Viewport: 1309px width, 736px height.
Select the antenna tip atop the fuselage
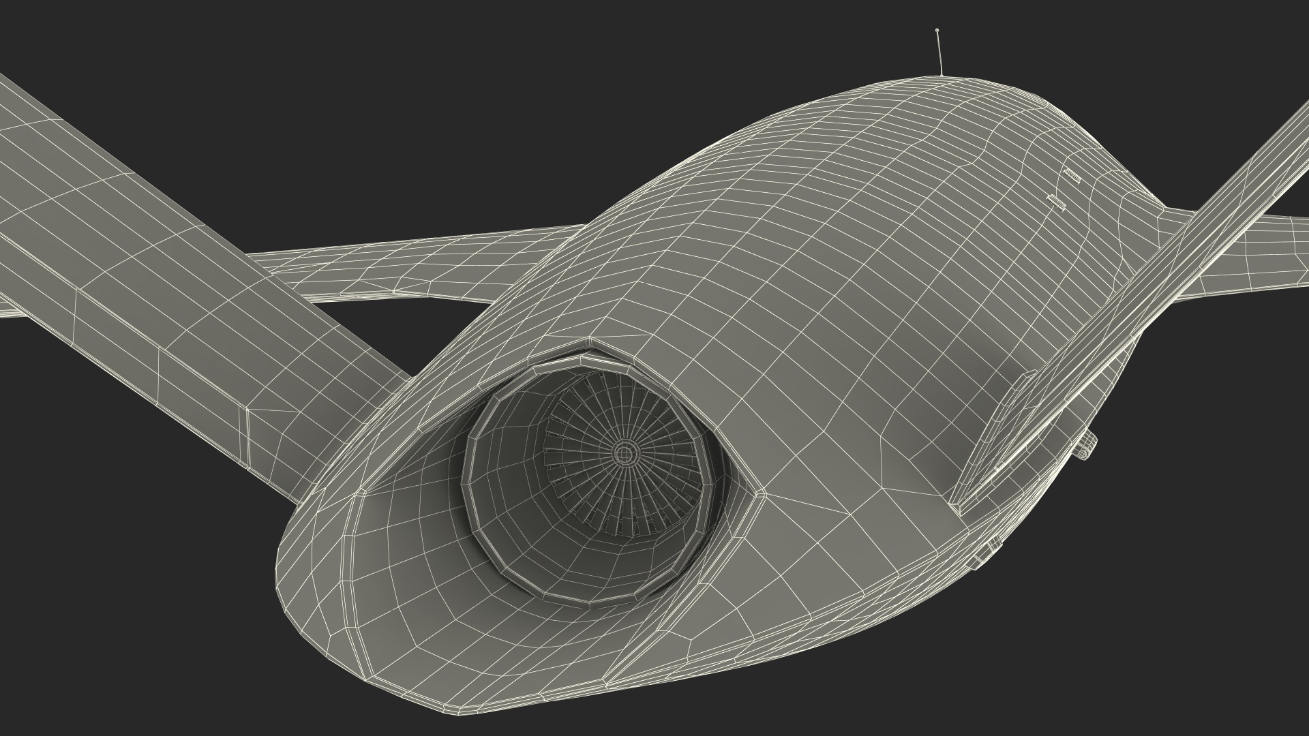click(x=937, y=30)
